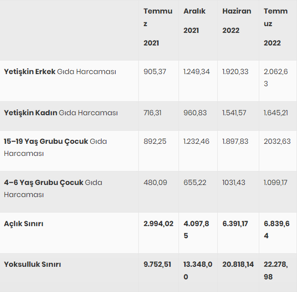
Task: Select the Yetişkin Kadın Gıda Harcaması label
Action: click(61, 113)
